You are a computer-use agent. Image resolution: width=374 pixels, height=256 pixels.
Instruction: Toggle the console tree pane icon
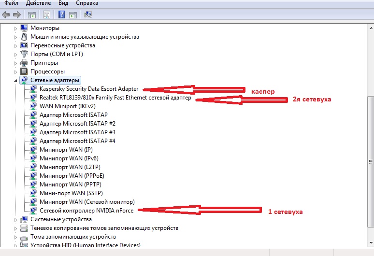tap(32, 15)
